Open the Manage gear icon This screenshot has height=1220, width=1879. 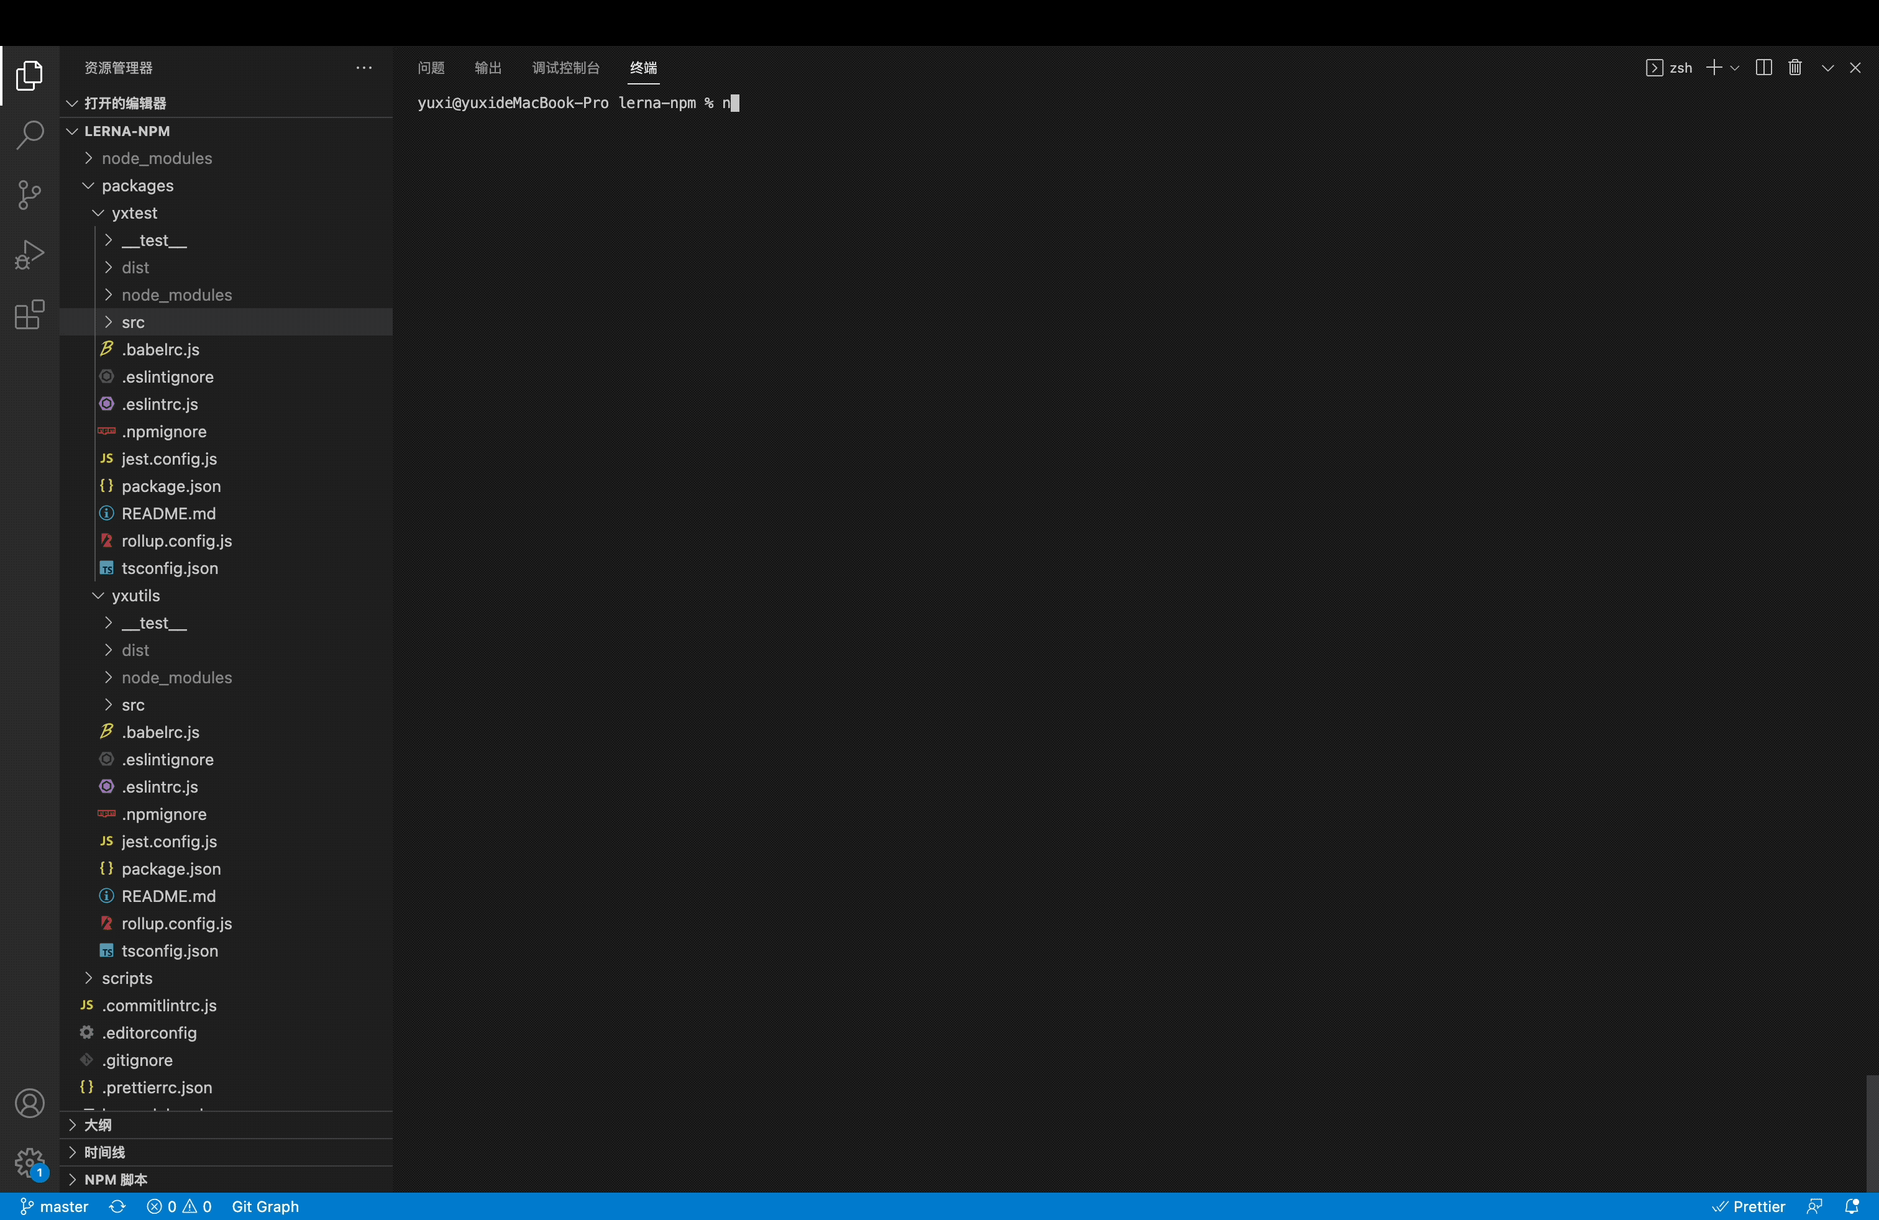[29, 1163]
